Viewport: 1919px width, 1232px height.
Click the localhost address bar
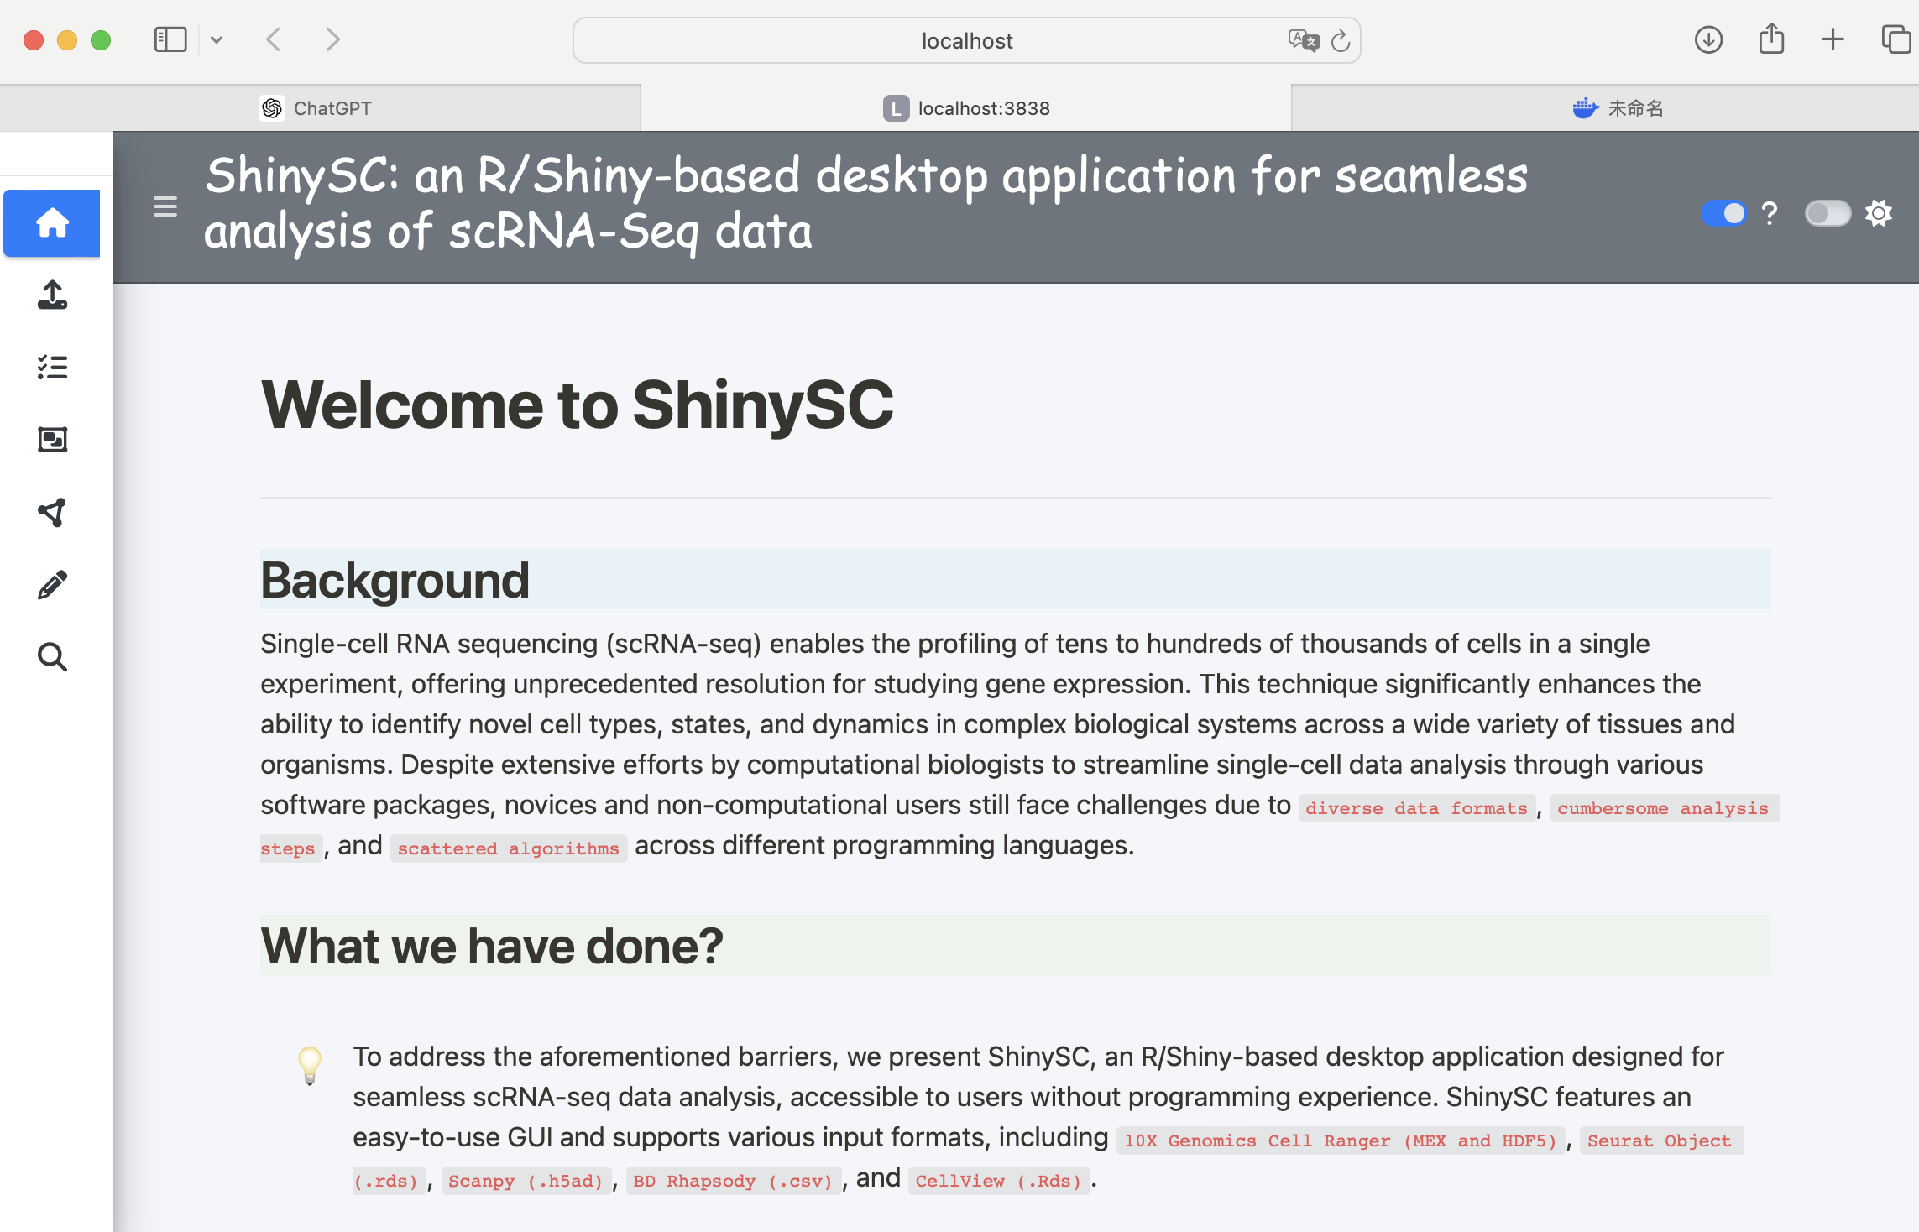click(x=966, y=40)
